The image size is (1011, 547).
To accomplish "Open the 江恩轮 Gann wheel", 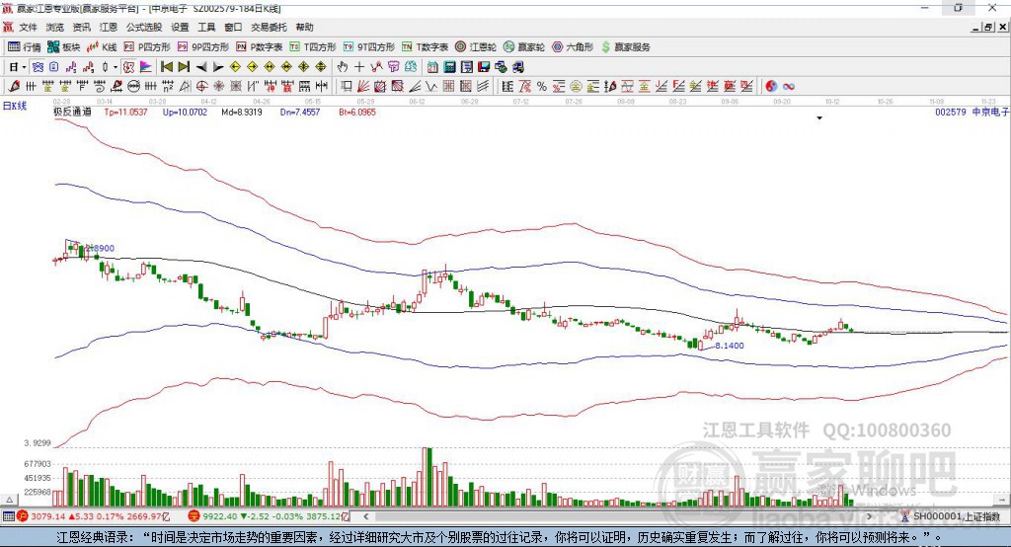I will tap(476, 47).
